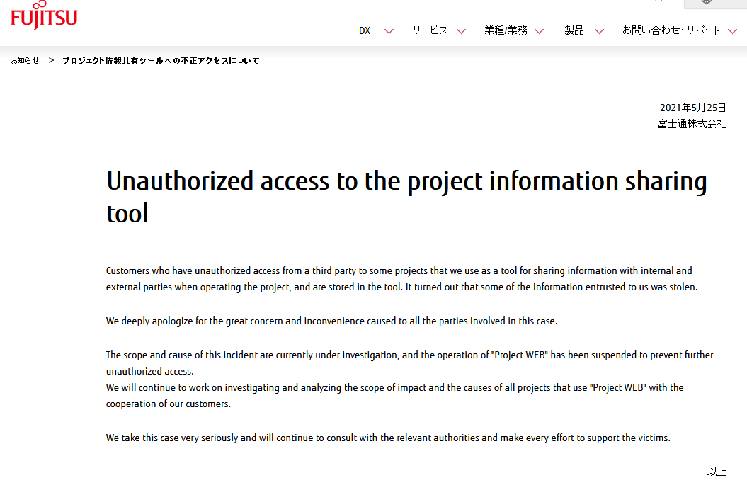
Task: Click the date 2021年5月25日
Action: [x=692, y=108]
